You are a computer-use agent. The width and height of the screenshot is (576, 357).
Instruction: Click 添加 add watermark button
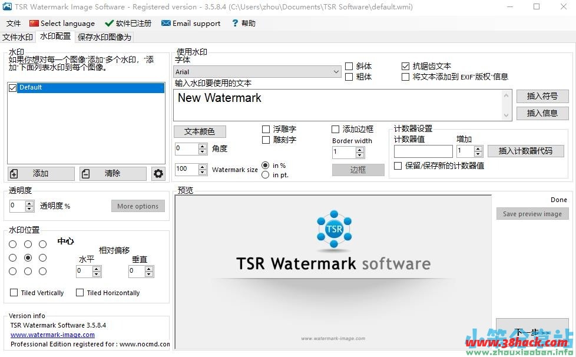pyautogui.click(x=41, y=173)
